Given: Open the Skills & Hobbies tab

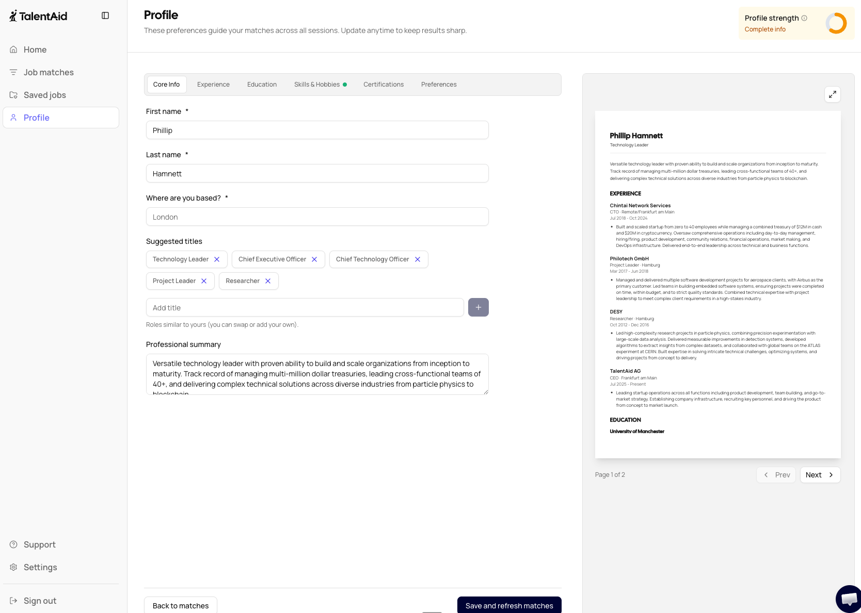Looking at the screenshot, I should (x=320, y=85).
